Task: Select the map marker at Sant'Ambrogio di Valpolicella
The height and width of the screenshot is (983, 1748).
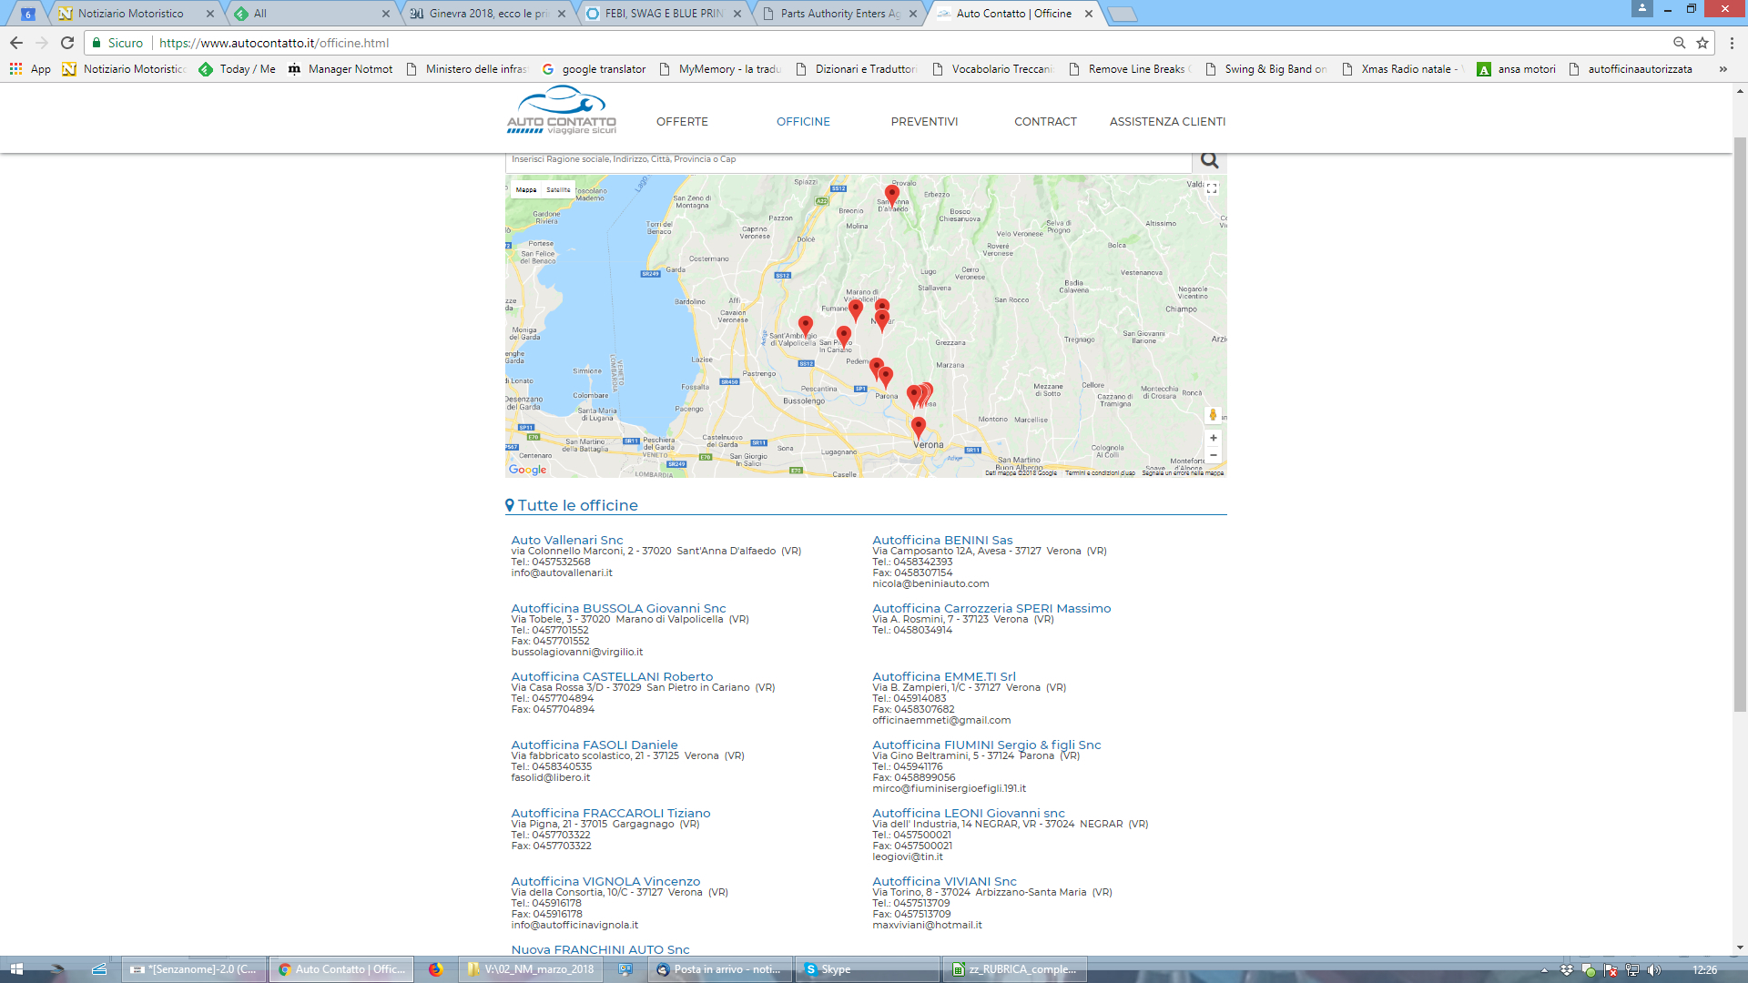Action: [x=806, y=326]
